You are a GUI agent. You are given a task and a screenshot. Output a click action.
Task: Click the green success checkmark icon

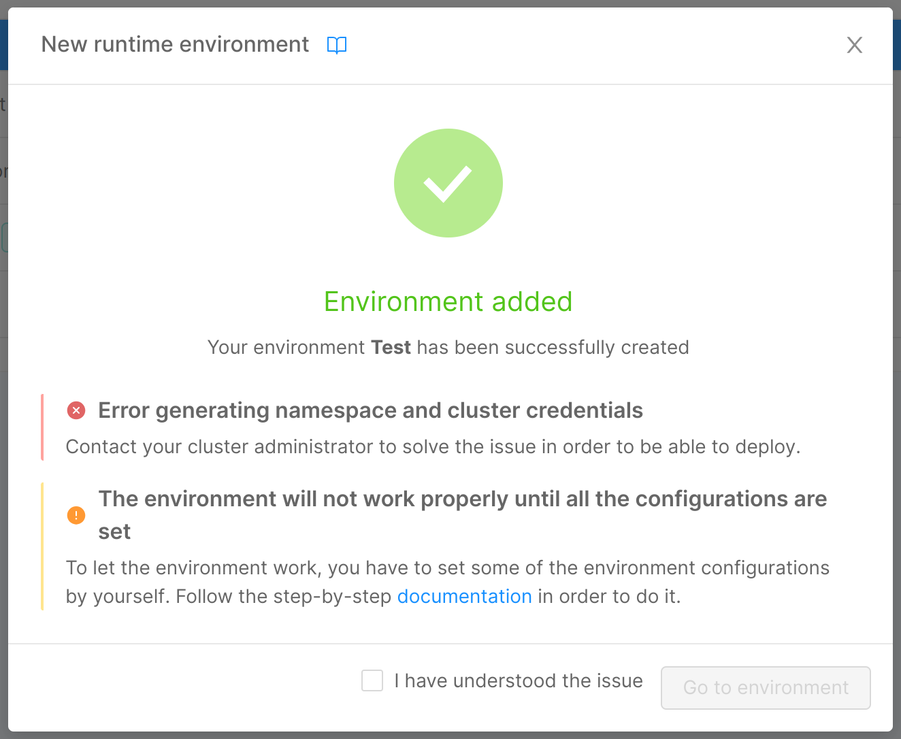click(448, 182)
